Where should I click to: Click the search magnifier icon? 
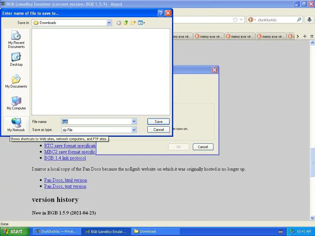click(x=299, y=19)
